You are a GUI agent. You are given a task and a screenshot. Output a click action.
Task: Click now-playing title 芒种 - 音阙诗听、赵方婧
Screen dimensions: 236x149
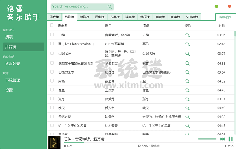pos(84,139)
